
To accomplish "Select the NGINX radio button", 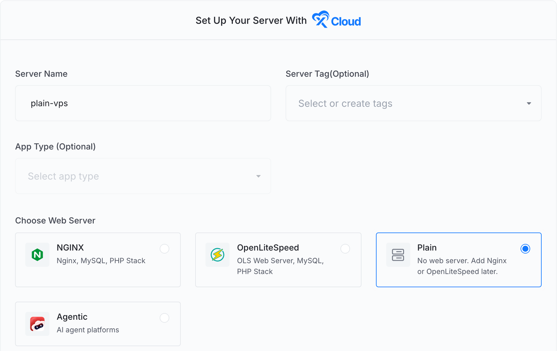I will 164,249.
